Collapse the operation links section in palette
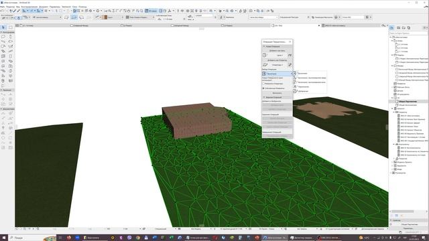The height and width of the screenshot is (241, 429). tap(264, 97)
